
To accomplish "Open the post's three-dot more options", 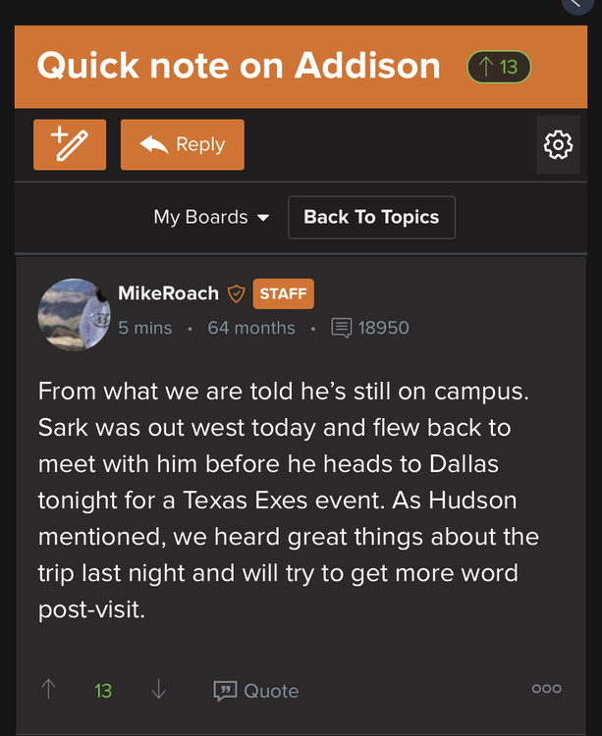I will 546,689.
